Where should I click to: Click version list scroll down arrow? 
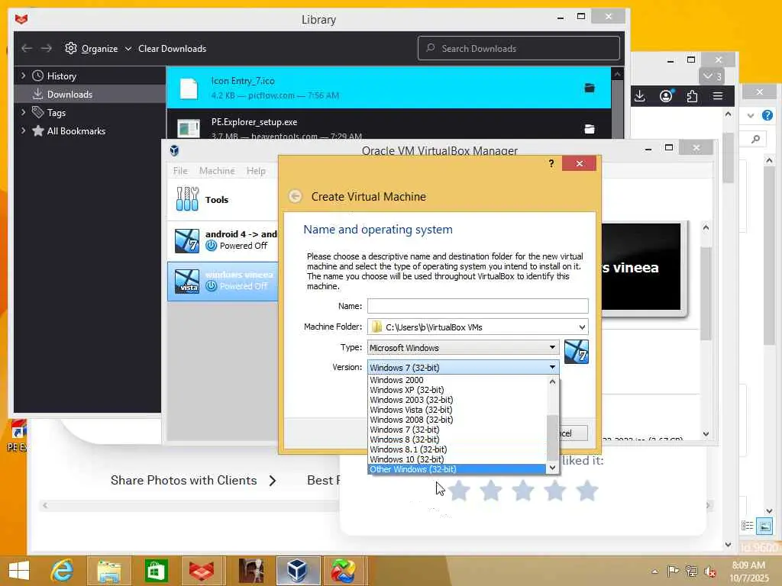[x=553, y=468]
